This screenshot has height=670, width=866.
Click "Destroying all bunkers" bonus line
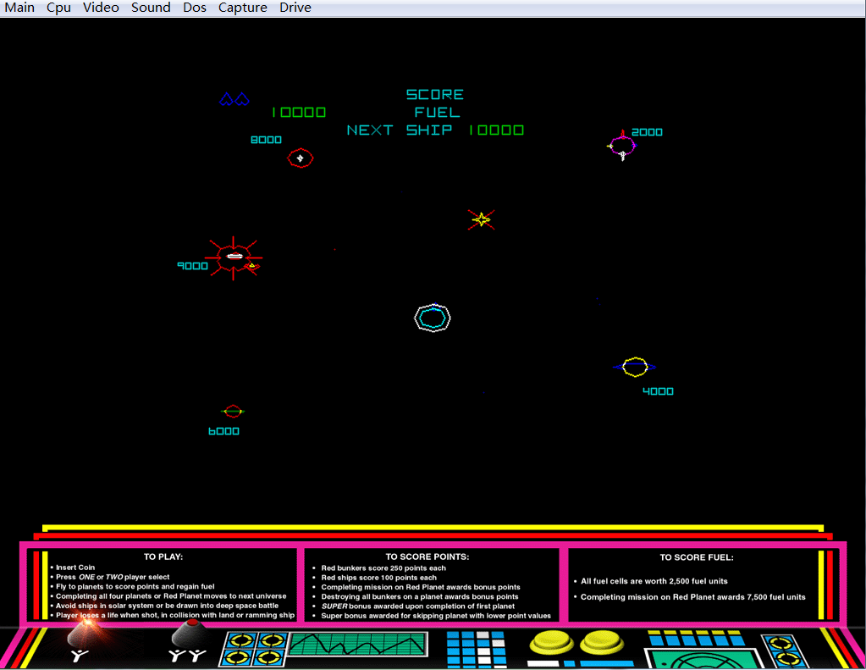(420, 596)
